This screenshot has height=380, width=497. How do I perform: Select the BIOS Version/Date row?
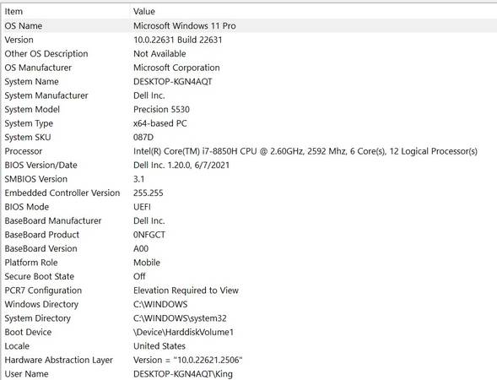[249, 165]
